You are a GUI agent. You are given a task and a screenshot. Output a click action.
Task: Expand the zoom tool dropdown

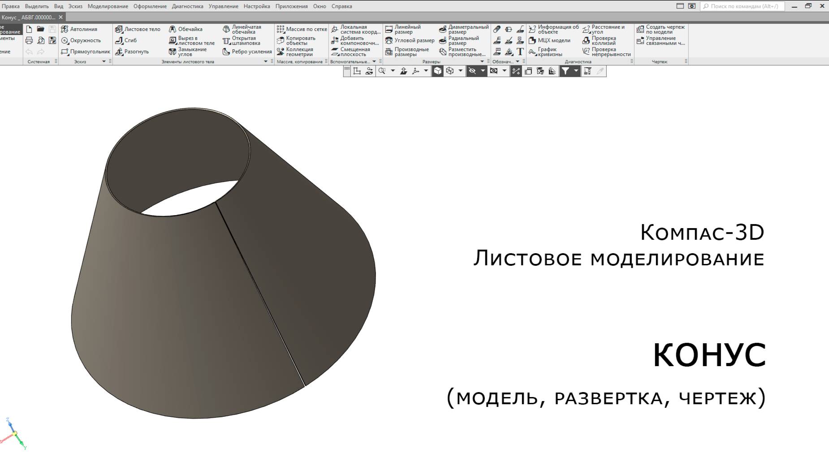coord(392,71)
